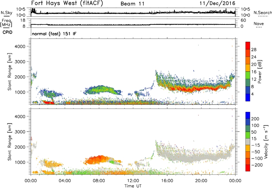Click the Fort Hays West (fitACF) title
The height and width of the screenshot is (188, 272).
tap(67, 3)
